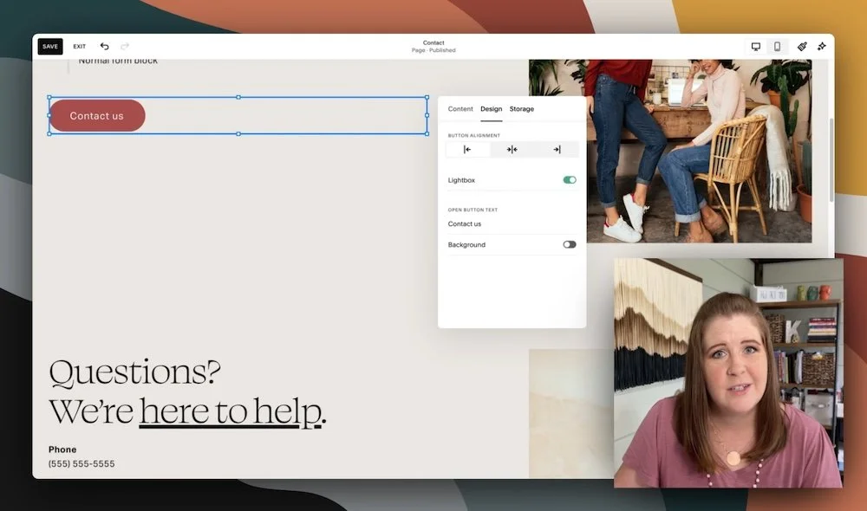Click the Questions? heading text

tap(134, 372)
